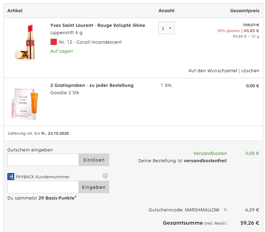
Task: Click the Auf Lager! stock status text
Action: coord(61,51)
